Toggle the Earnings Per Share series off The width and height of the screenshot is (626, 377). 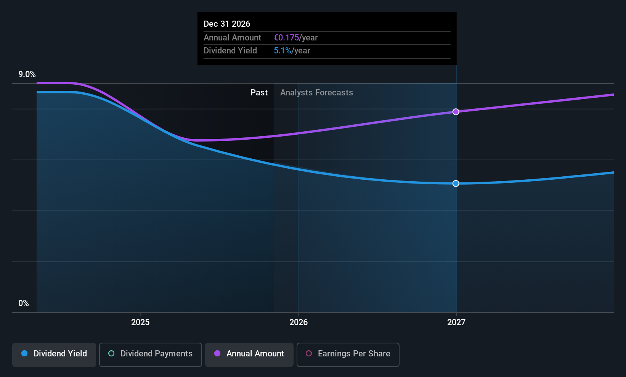pos(348,354)
